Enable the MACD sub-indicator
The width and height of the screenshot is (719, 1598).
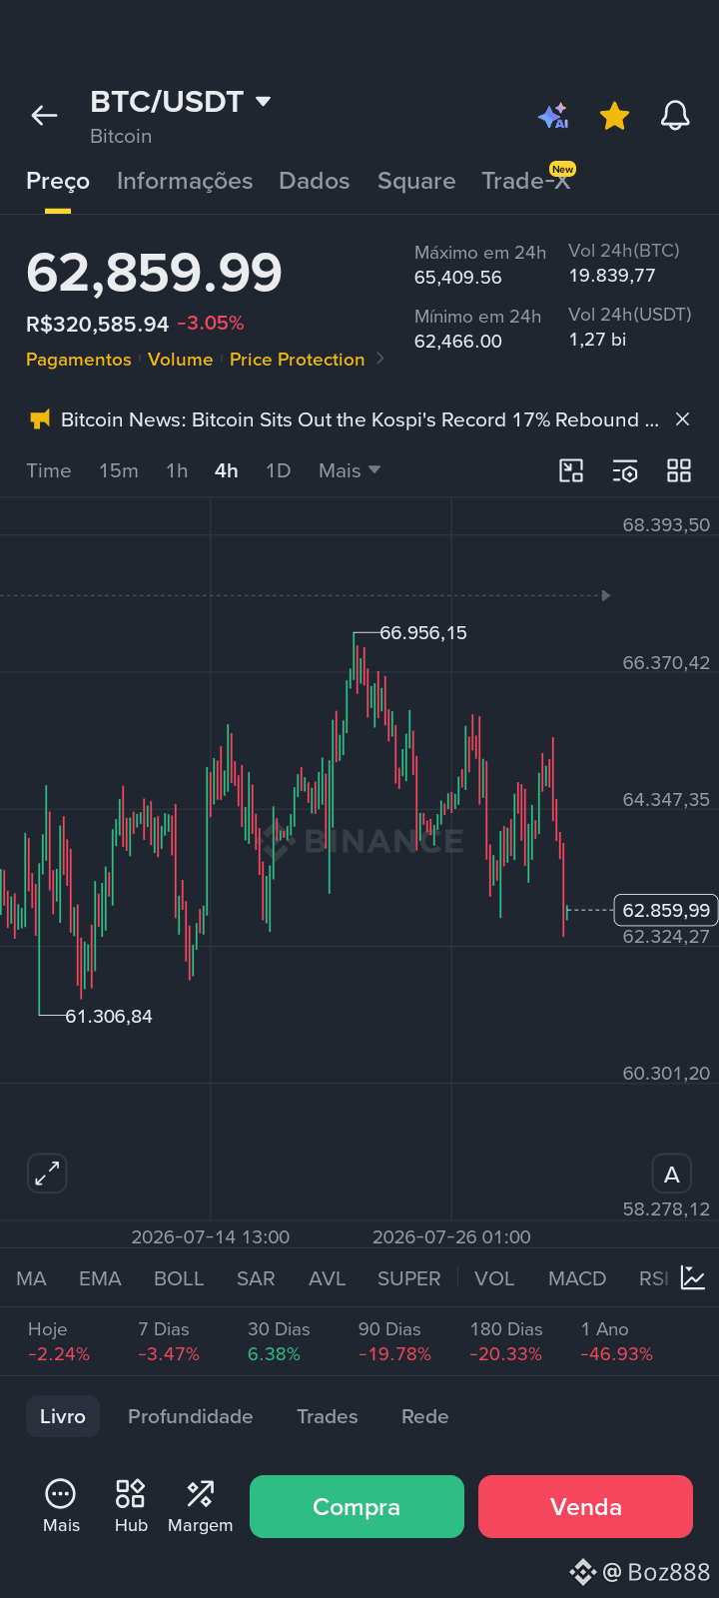[x=577, y=1278]
